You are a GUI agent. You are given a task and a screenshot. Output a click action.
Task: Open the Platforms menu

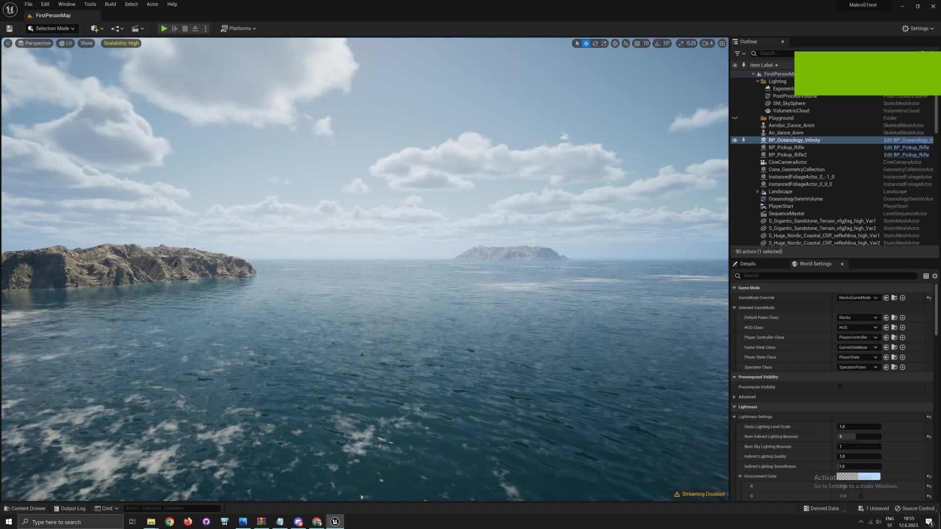[x=239, y=28]
